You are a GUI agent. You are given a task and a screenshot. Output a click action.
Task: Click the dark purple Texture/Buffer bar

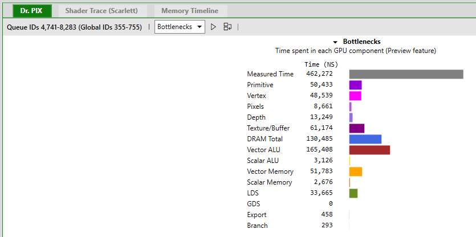(x=357, y=128)
